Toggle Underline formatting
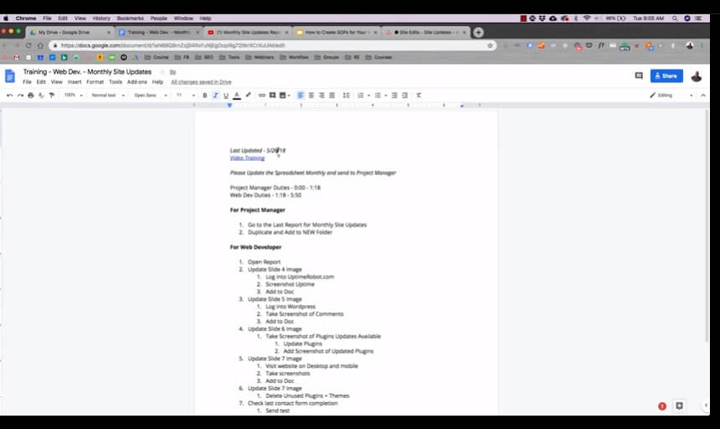This screenshot has height=429, width=720. pyautogui.click(x=226, y=95)
